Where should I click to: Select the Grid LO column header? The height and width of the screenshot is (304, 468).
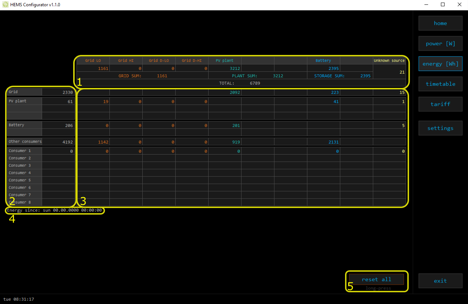93,61
